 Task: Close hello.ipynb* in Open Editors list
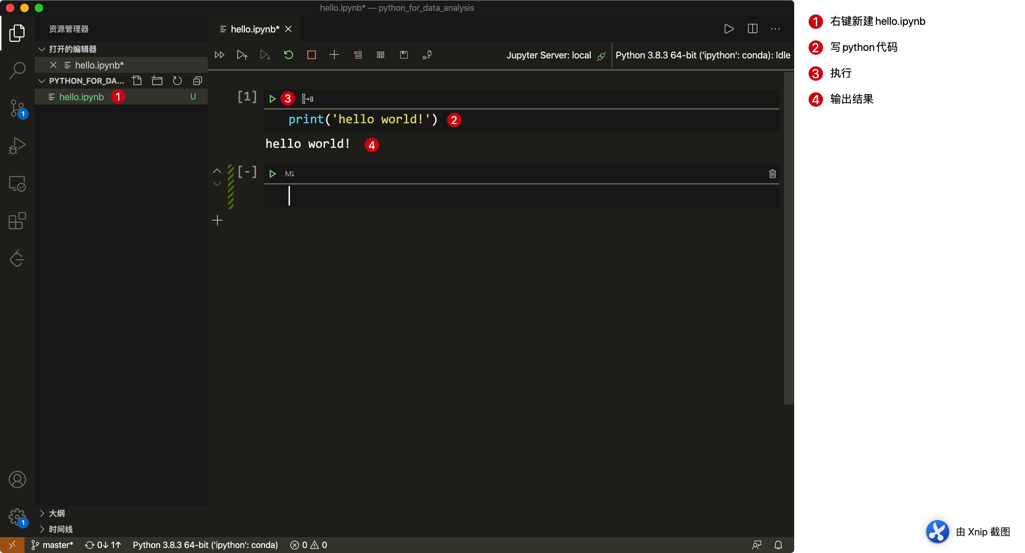point(53,65)
